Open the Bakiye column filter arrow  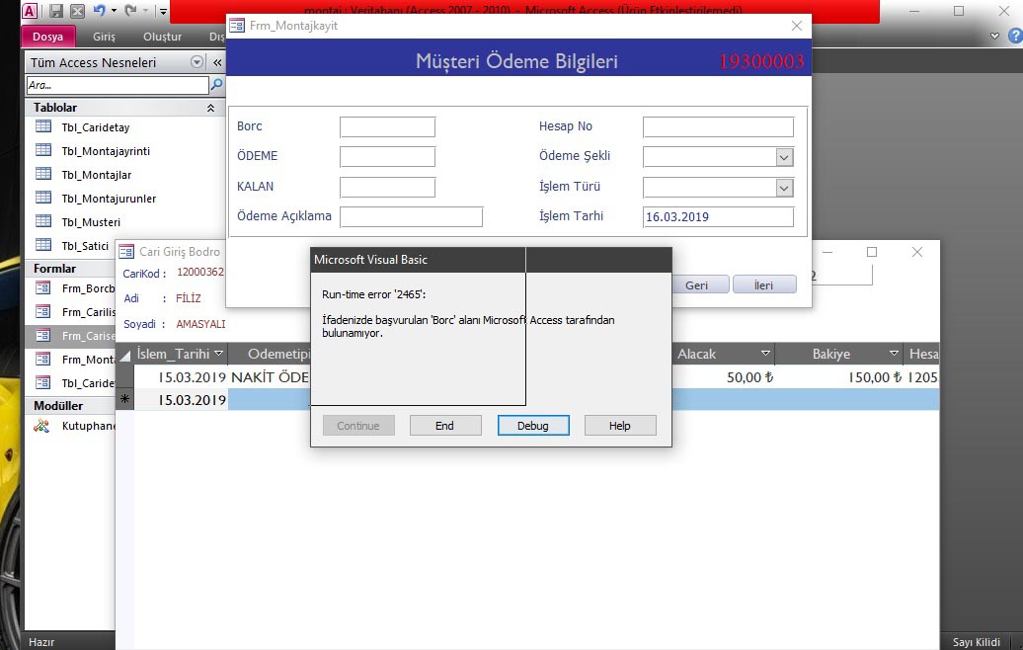point(894,354)
